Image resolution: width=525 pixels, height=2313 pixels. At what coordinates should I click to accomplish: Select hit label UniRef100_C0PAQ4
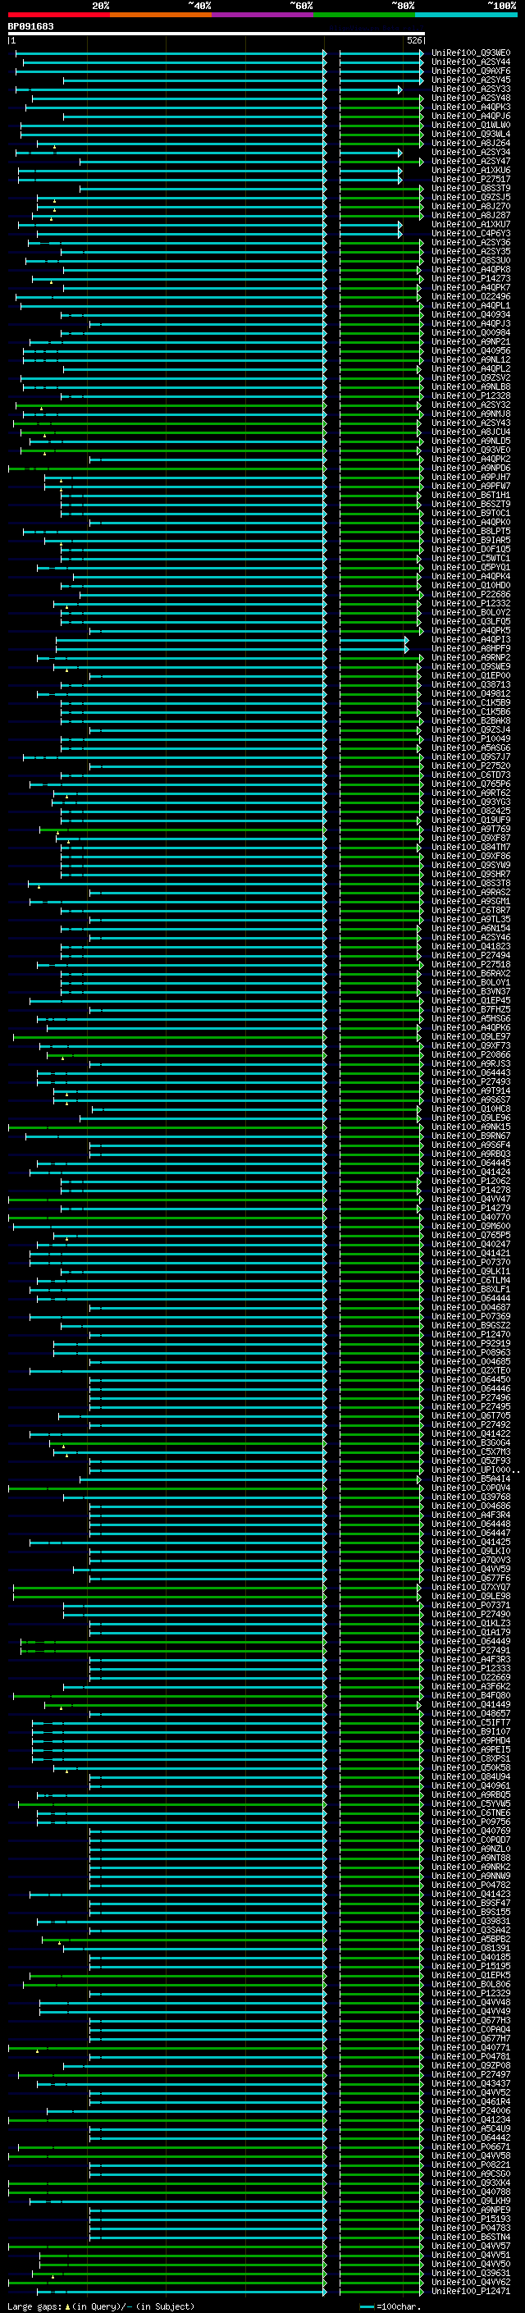[471, 2028]
